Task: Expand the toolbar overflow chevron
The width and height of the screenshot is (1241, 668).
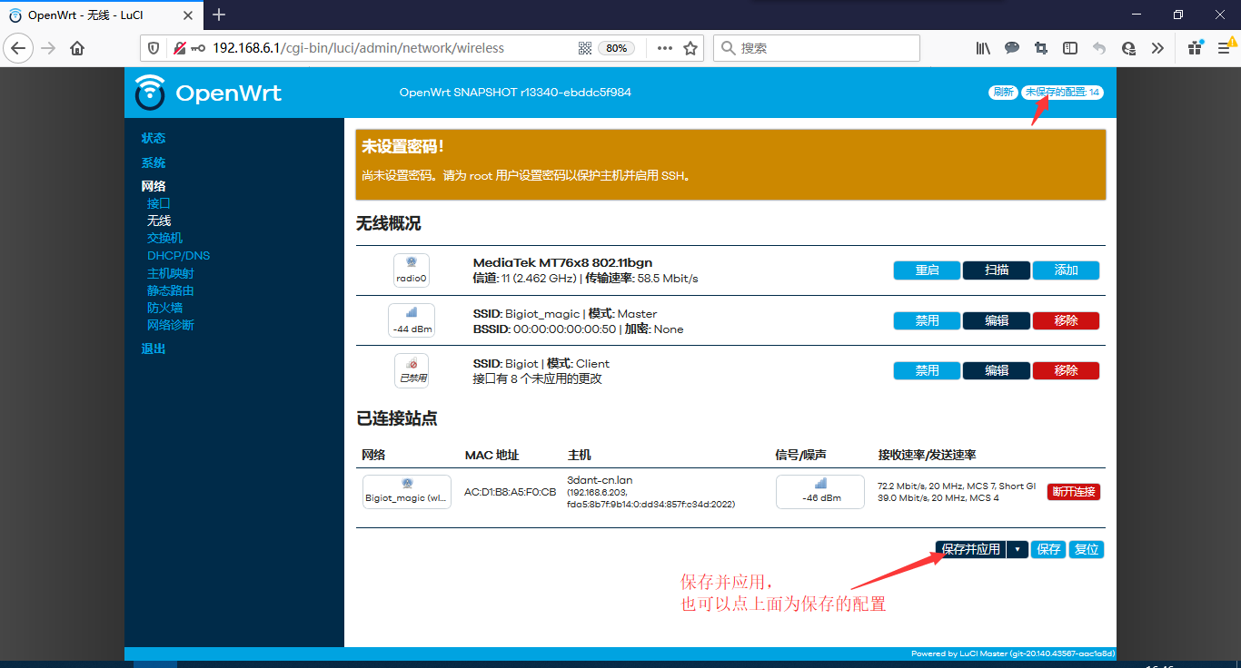Action: pyautogui.click(x=1157, y=48)
